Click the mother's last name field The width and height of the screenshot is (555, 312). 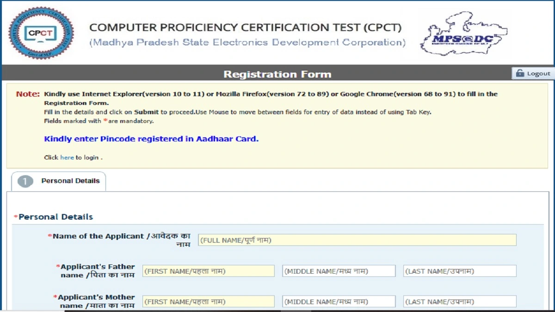click(460, 301)
